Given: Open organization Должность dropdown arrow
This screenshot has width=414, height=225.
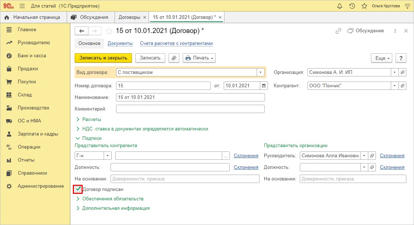Looking at the screenshot, I should point(364,167).
